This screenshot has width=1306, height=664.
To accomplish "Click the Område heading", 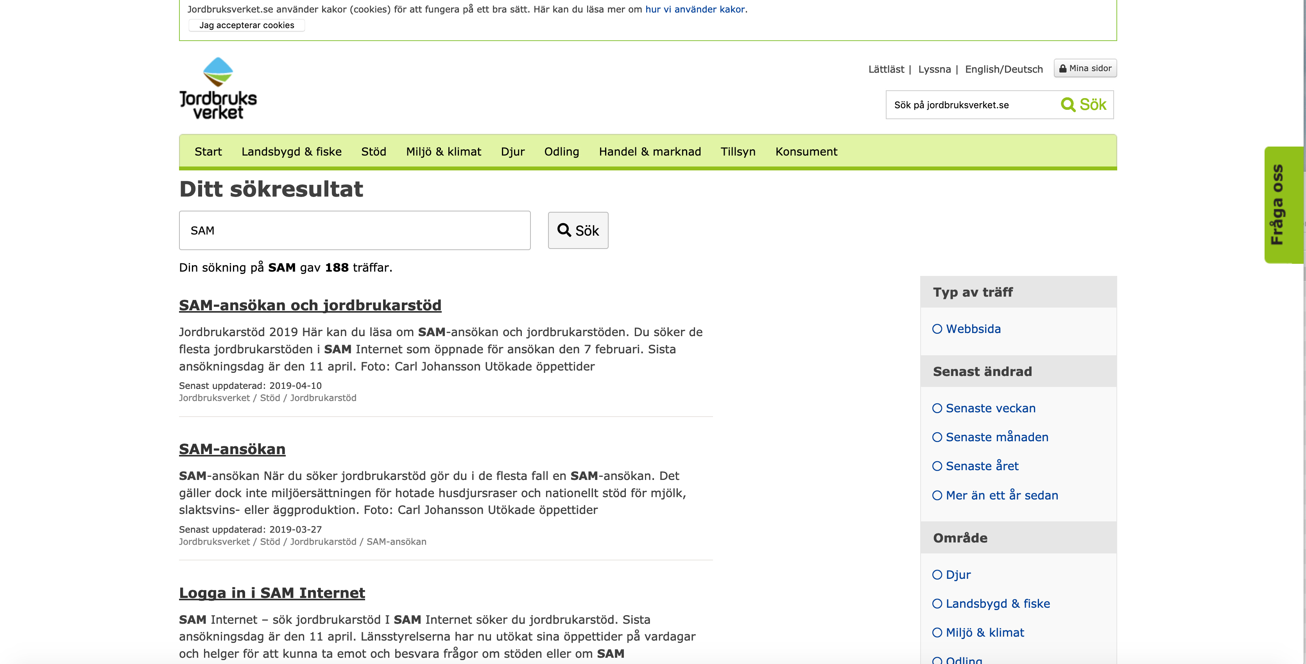I will (960, 538).
